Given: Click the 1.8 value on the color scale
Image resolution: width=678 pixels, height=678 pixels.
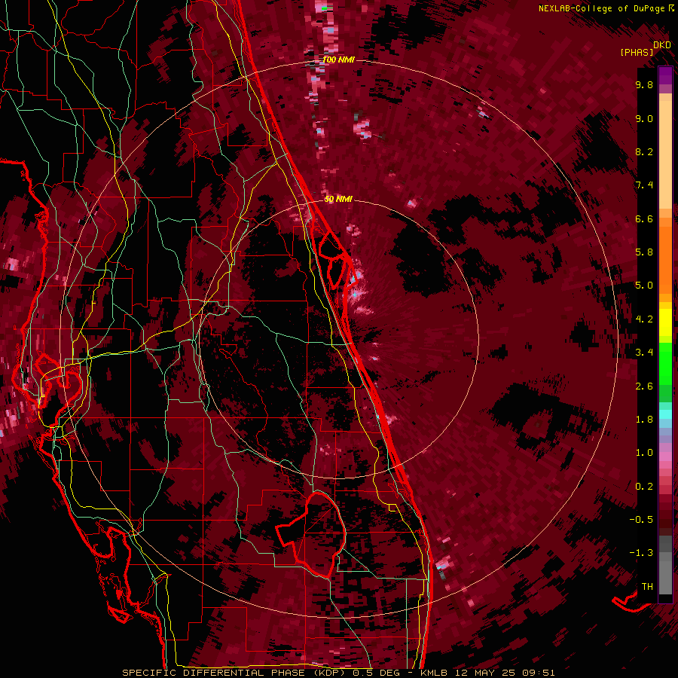Looking at the screenshot, I should [x=644, y=420].
